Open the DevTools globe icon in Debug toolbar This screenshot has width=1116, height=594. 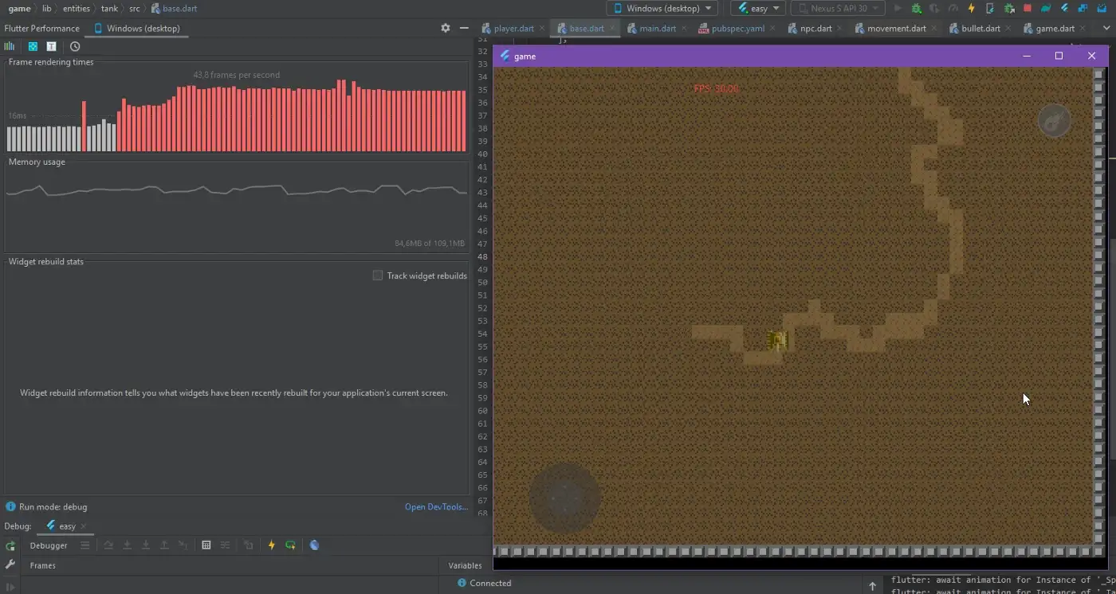pos(314,545)
